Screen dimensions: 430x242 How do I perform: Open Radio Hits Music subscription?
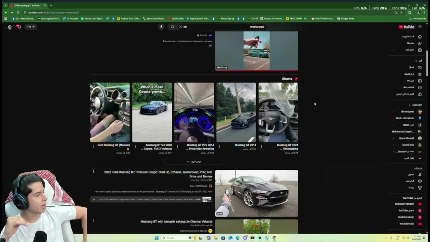point(408,118)
